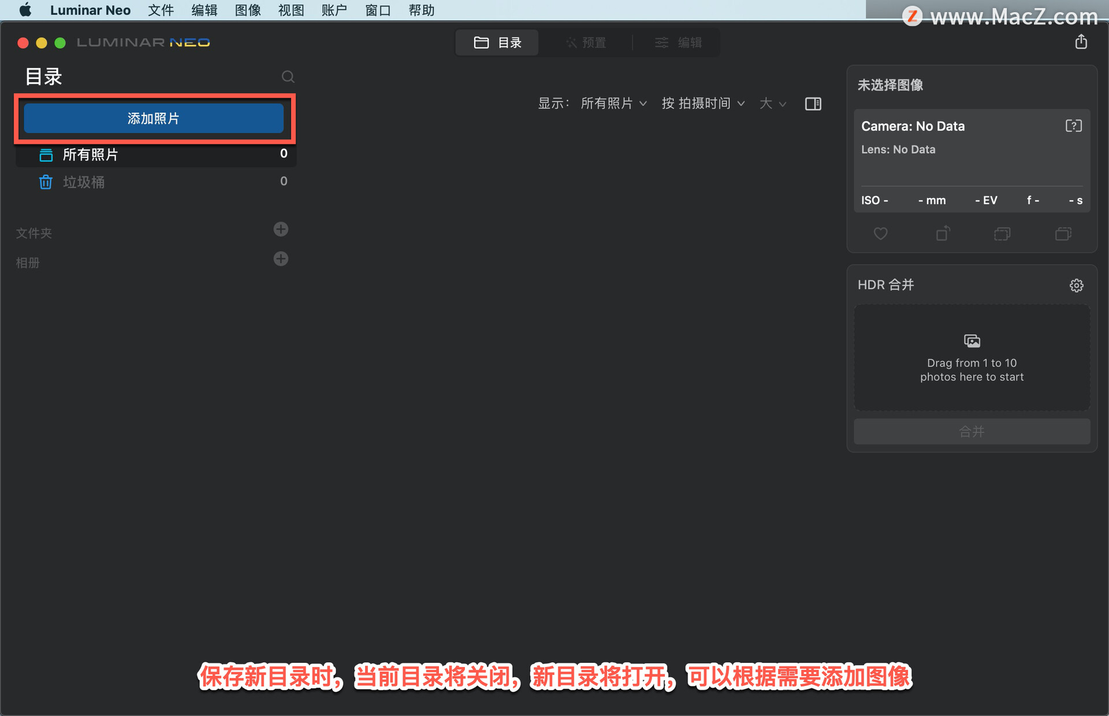
Task: Click the camera info question-mark icon
Action: point(1073,126)
